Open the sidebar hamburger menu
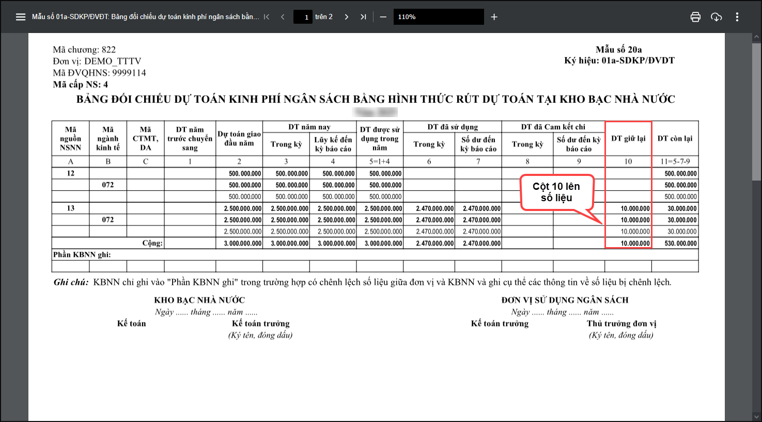762x422 pixels. pyautogui.click(x=21, y=17)
